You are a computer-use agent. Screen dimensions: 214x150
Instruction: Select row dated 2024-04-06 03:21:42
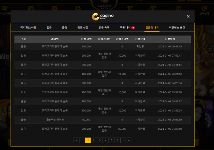tap(102, 74)
